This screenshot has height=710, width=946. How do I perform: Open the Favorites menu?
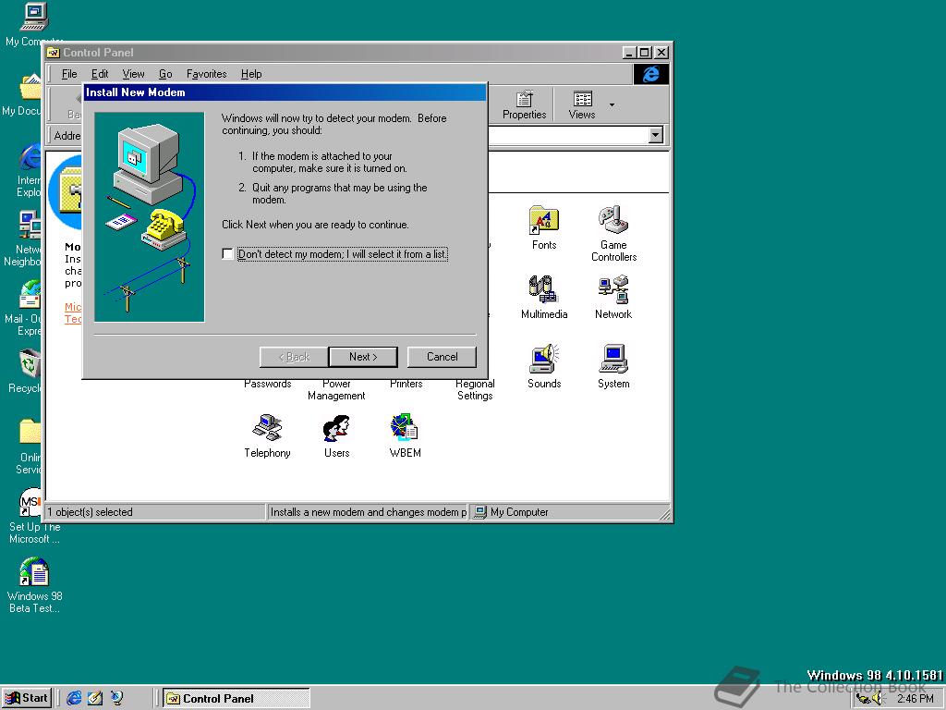tap(206, 74)
